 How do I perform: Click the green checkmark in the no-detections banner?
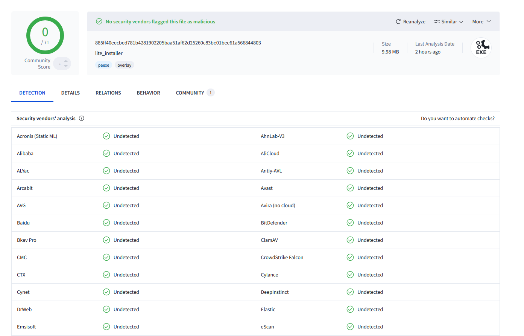(x=99, y=21)
